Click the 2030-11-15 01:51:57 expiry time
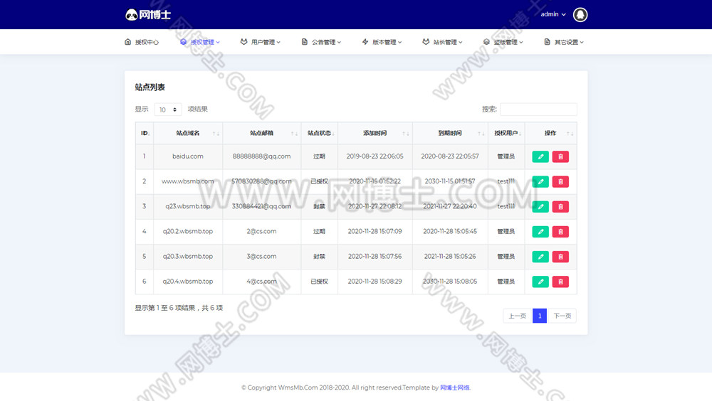The height and width of the screenshot is (401, 712). coord(450,181)
